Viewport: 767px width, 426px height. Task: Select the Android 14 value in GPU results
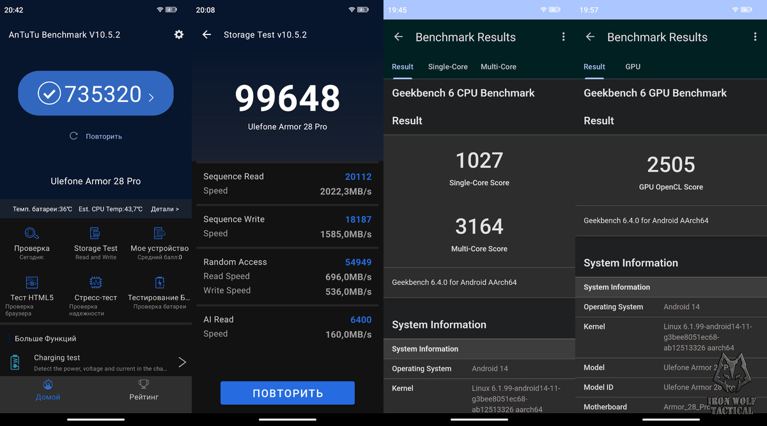coord(681,307)
